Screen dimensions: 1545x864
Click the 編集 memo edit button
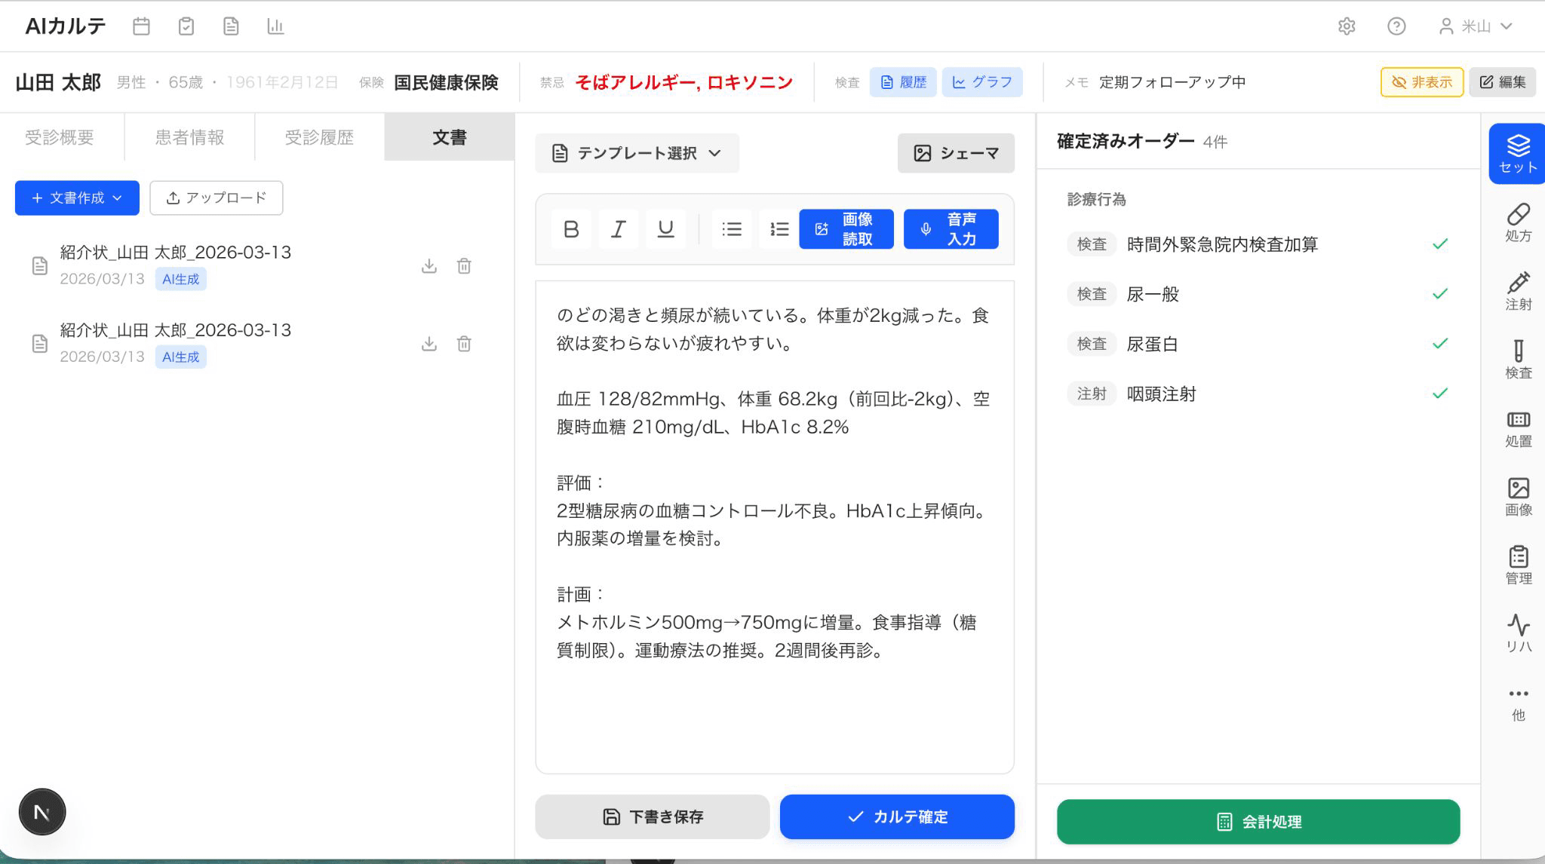click(x=1503, y=82)
